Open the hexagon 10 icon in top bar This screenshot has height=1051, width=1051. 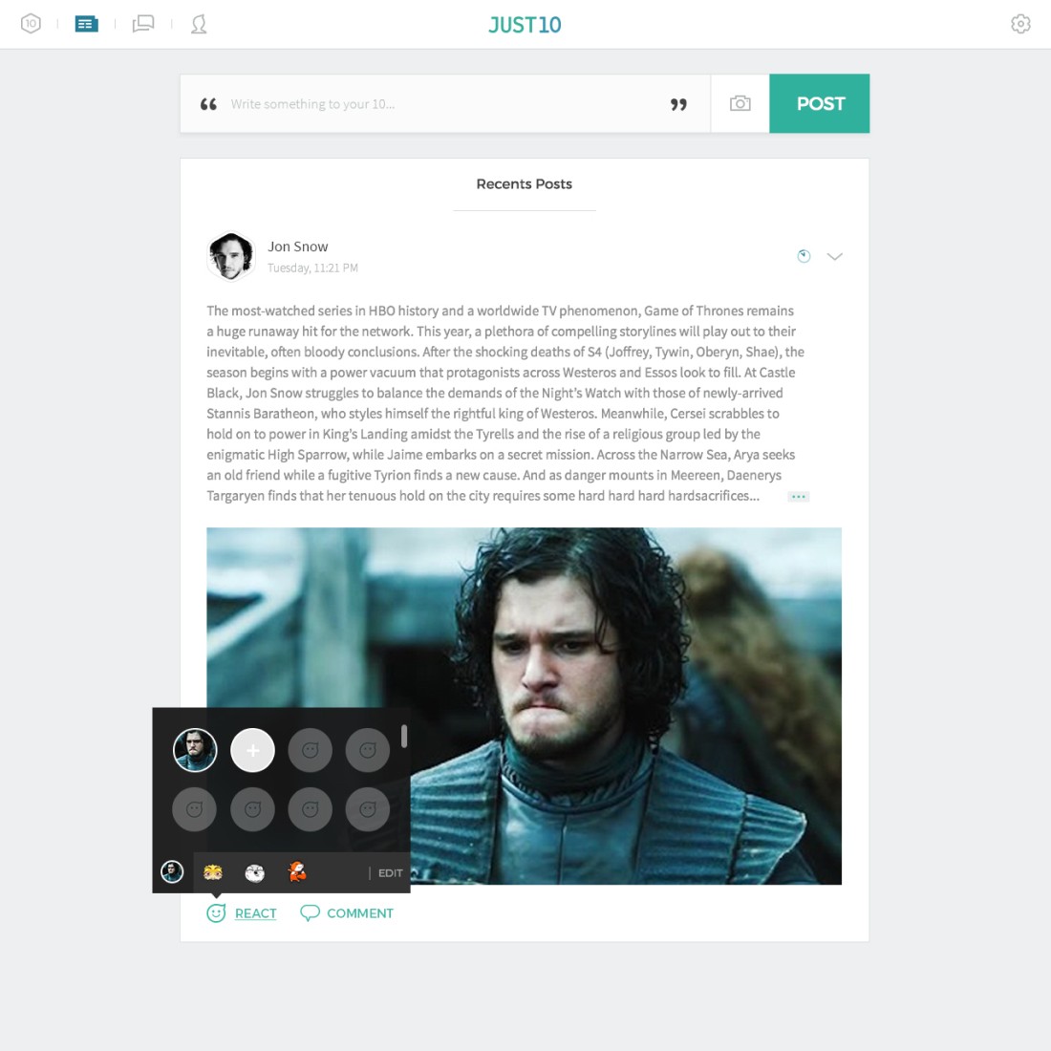(31, 24)
